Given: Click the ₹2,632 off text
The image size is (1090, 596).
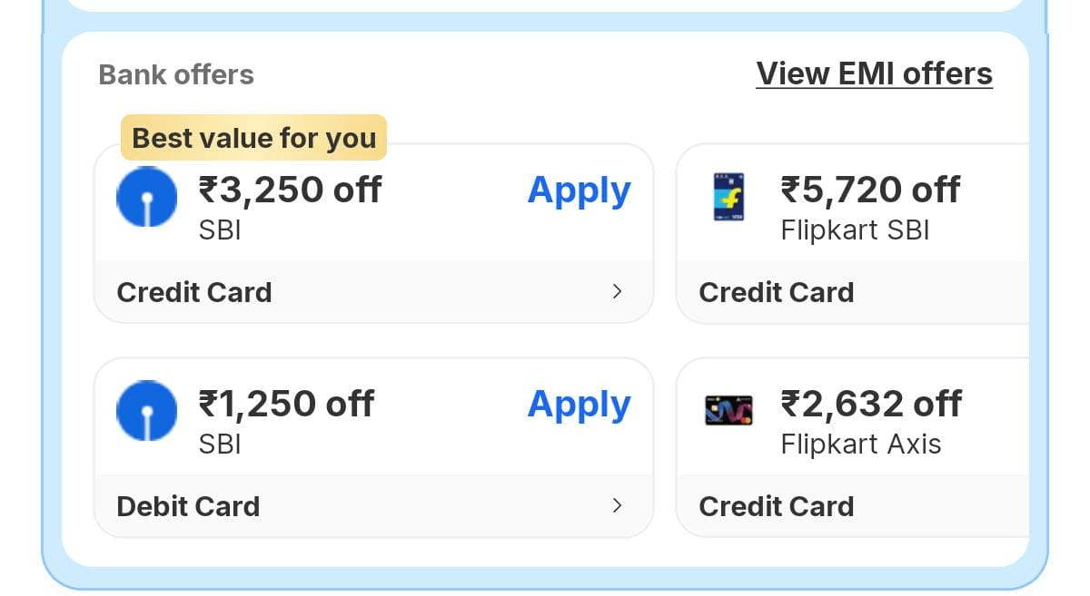Looking at the screenshot, I should pos(870,403).
